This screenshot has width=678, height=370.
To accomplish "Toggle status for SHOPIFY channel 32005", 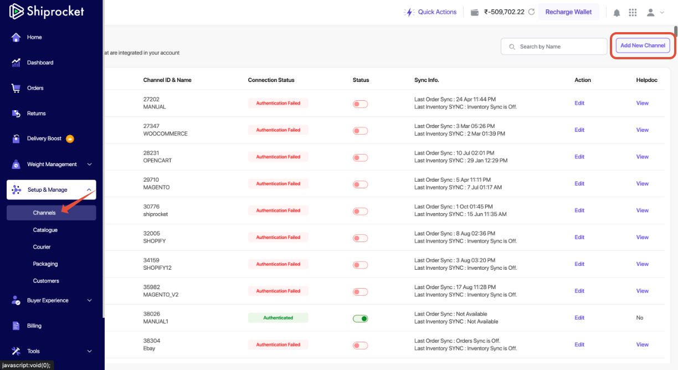I will [x=360, y=238].
